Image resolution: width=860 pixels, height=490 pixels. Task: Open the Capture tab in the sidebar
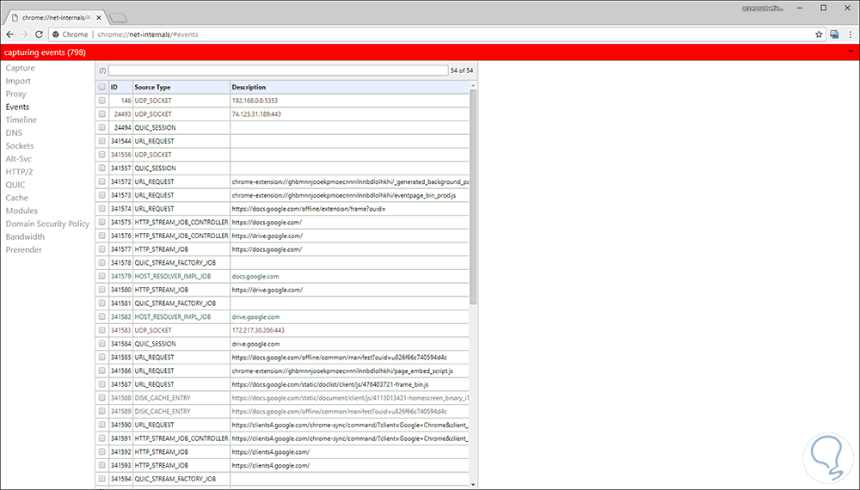click(21, 68)
